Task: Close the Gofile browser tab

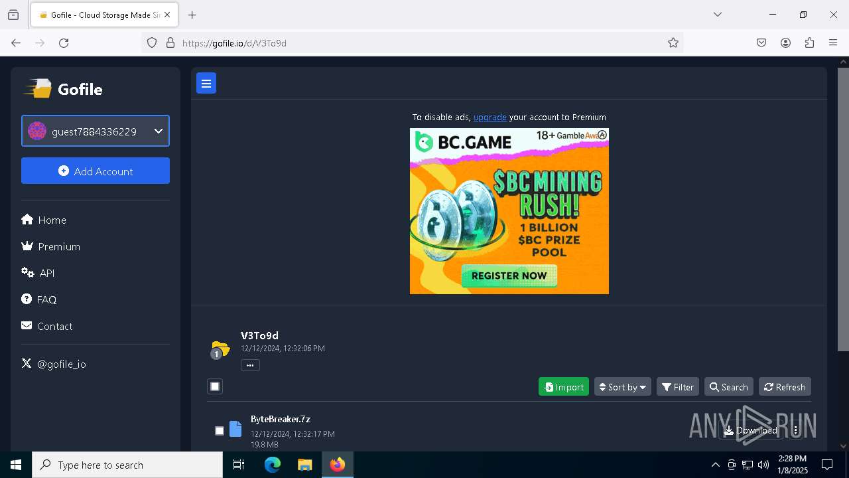Action: tap(167, 15)
